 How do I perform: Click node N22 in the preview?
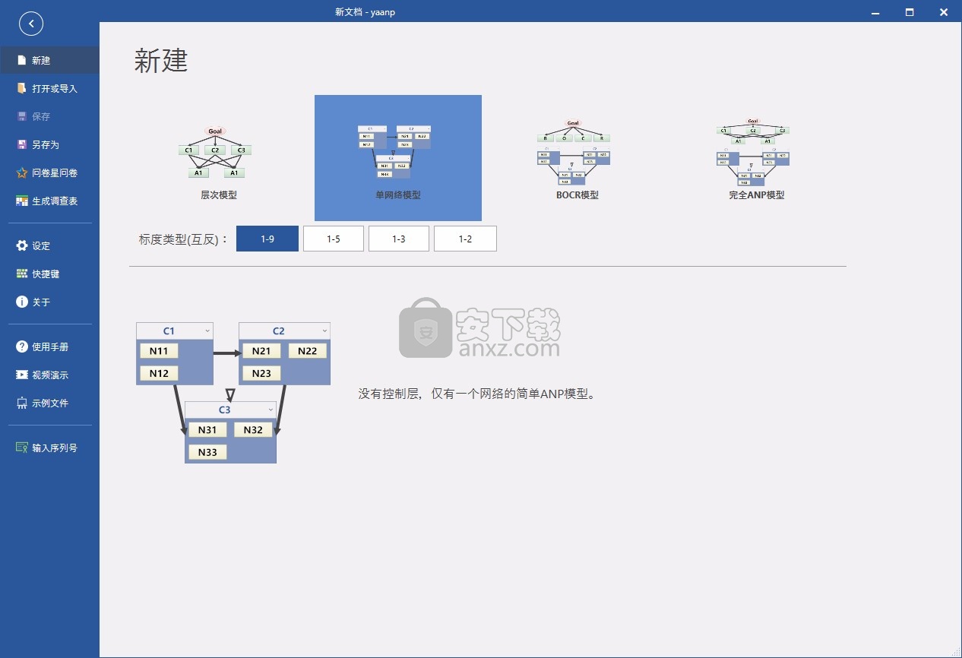click(x=308, y=351)
